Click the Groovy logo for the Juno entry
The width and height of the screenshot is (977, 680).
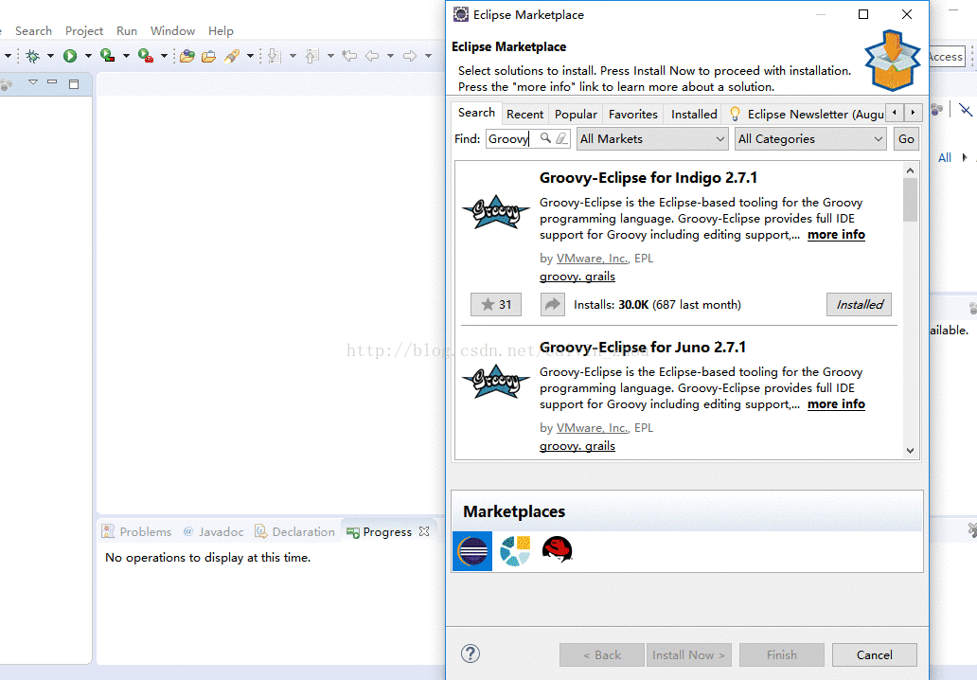pos(496,382)
